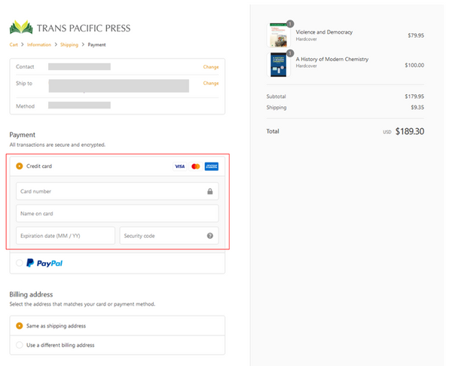This screenshot has height=366, width=452.
Task: Click the security code help question icon
Action: 209,236
